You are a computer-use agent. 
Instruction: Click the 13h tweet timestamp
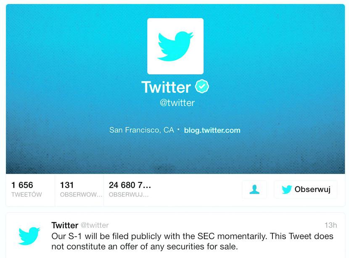pos(330,225)
